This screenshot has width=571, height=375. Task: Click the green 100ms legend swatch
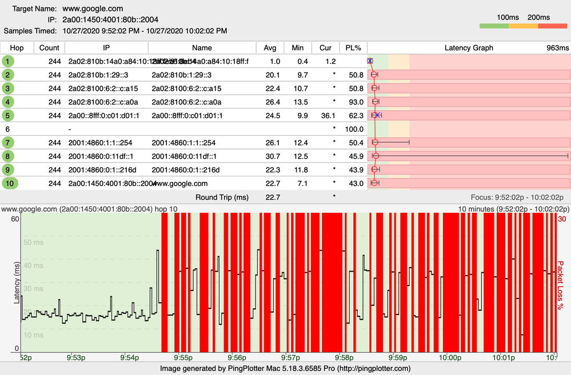[494, 26]
